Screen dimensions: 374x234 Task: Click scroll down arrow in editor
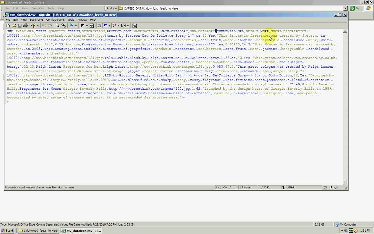click(345, 182)
